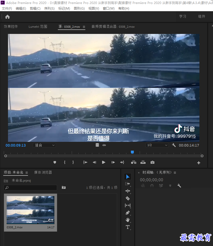Open the 标记(M) menu
The width and height of the screenshot is (213, 246).
coord(64,9)
